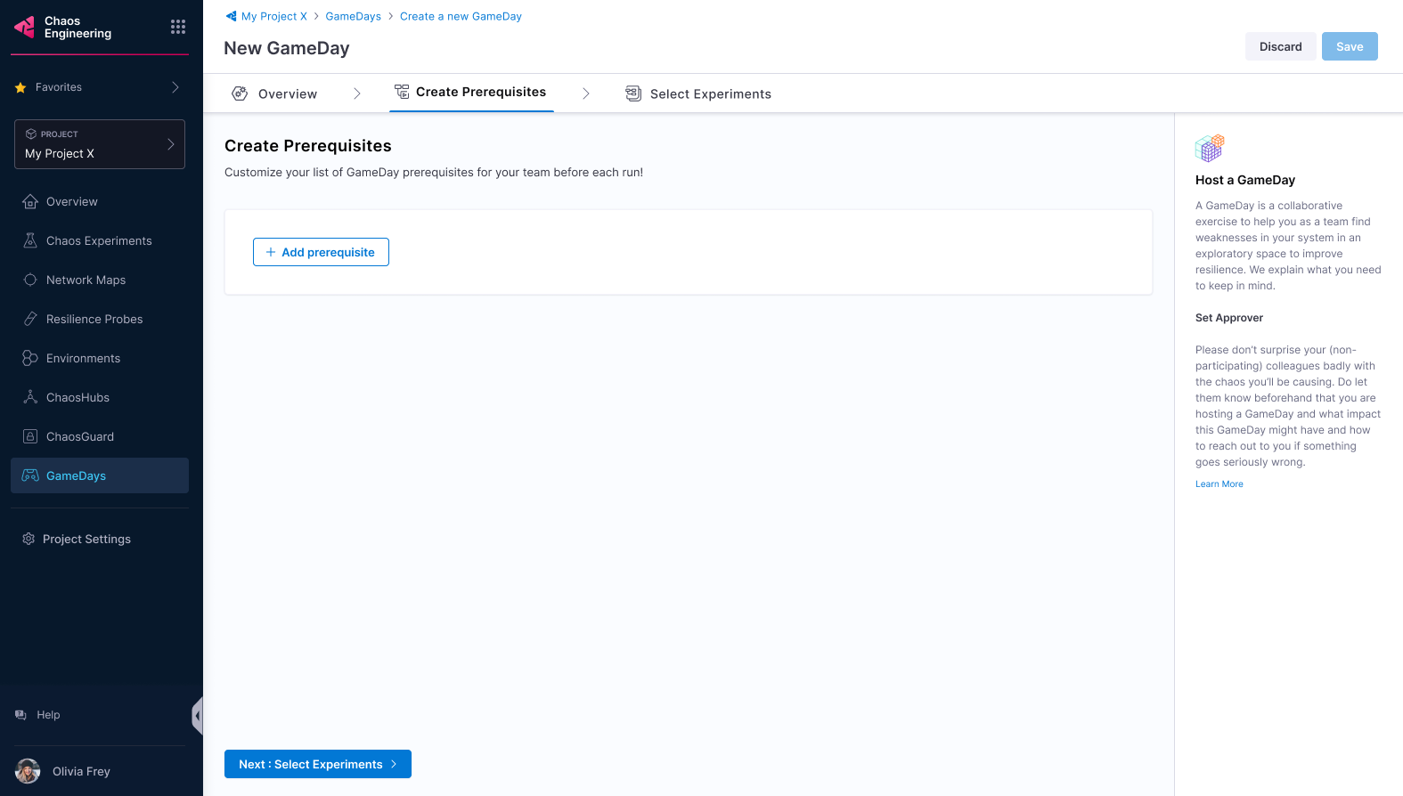Image resolution: width=1403 pixels, height=796 pixels.
Task: Click the Resilience Probes icon
Action: point(30,319)
